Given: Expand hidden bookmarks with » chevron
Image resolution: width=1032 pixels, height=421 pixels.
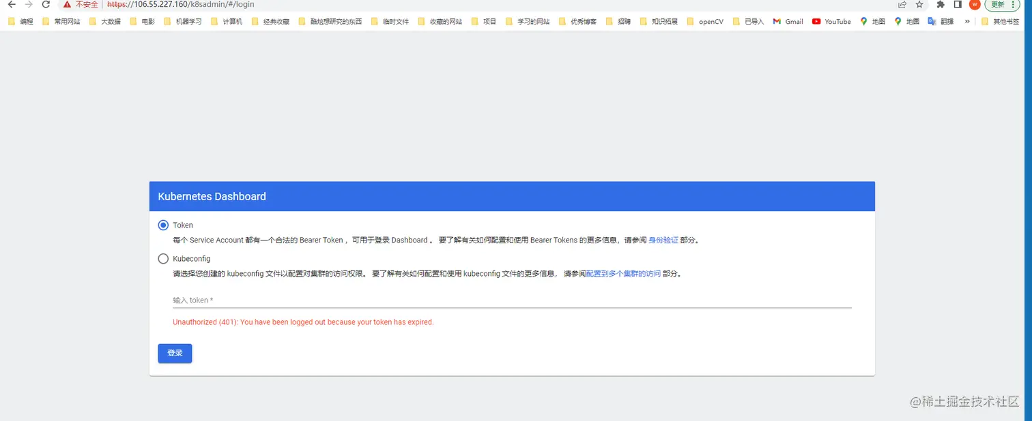Looking at the screenshot, I should 966,21.
